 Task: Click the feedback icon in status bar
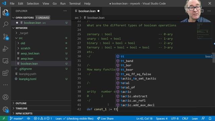click(x=203, y=119)
